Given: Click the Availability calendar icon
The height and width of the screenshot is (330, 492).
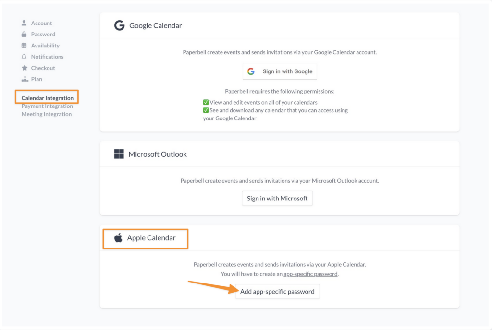Looking at the screenshot, I should point(24,46).
